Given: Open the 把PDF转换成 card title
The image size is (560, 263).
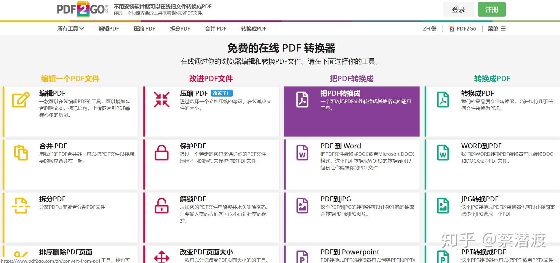Looking at the screenshot, I should (340, 93).
